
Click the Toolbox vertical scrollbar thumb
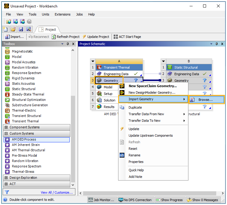click(73, 139)
